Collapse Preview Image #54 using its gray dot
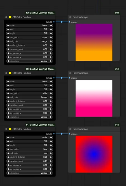126x186 pixels. 70,73
